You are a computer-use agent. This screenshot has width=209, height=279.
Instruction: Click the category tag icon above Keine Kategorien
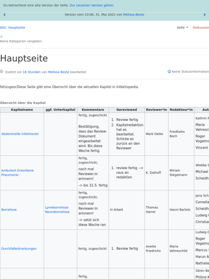[x=1, y=37]
